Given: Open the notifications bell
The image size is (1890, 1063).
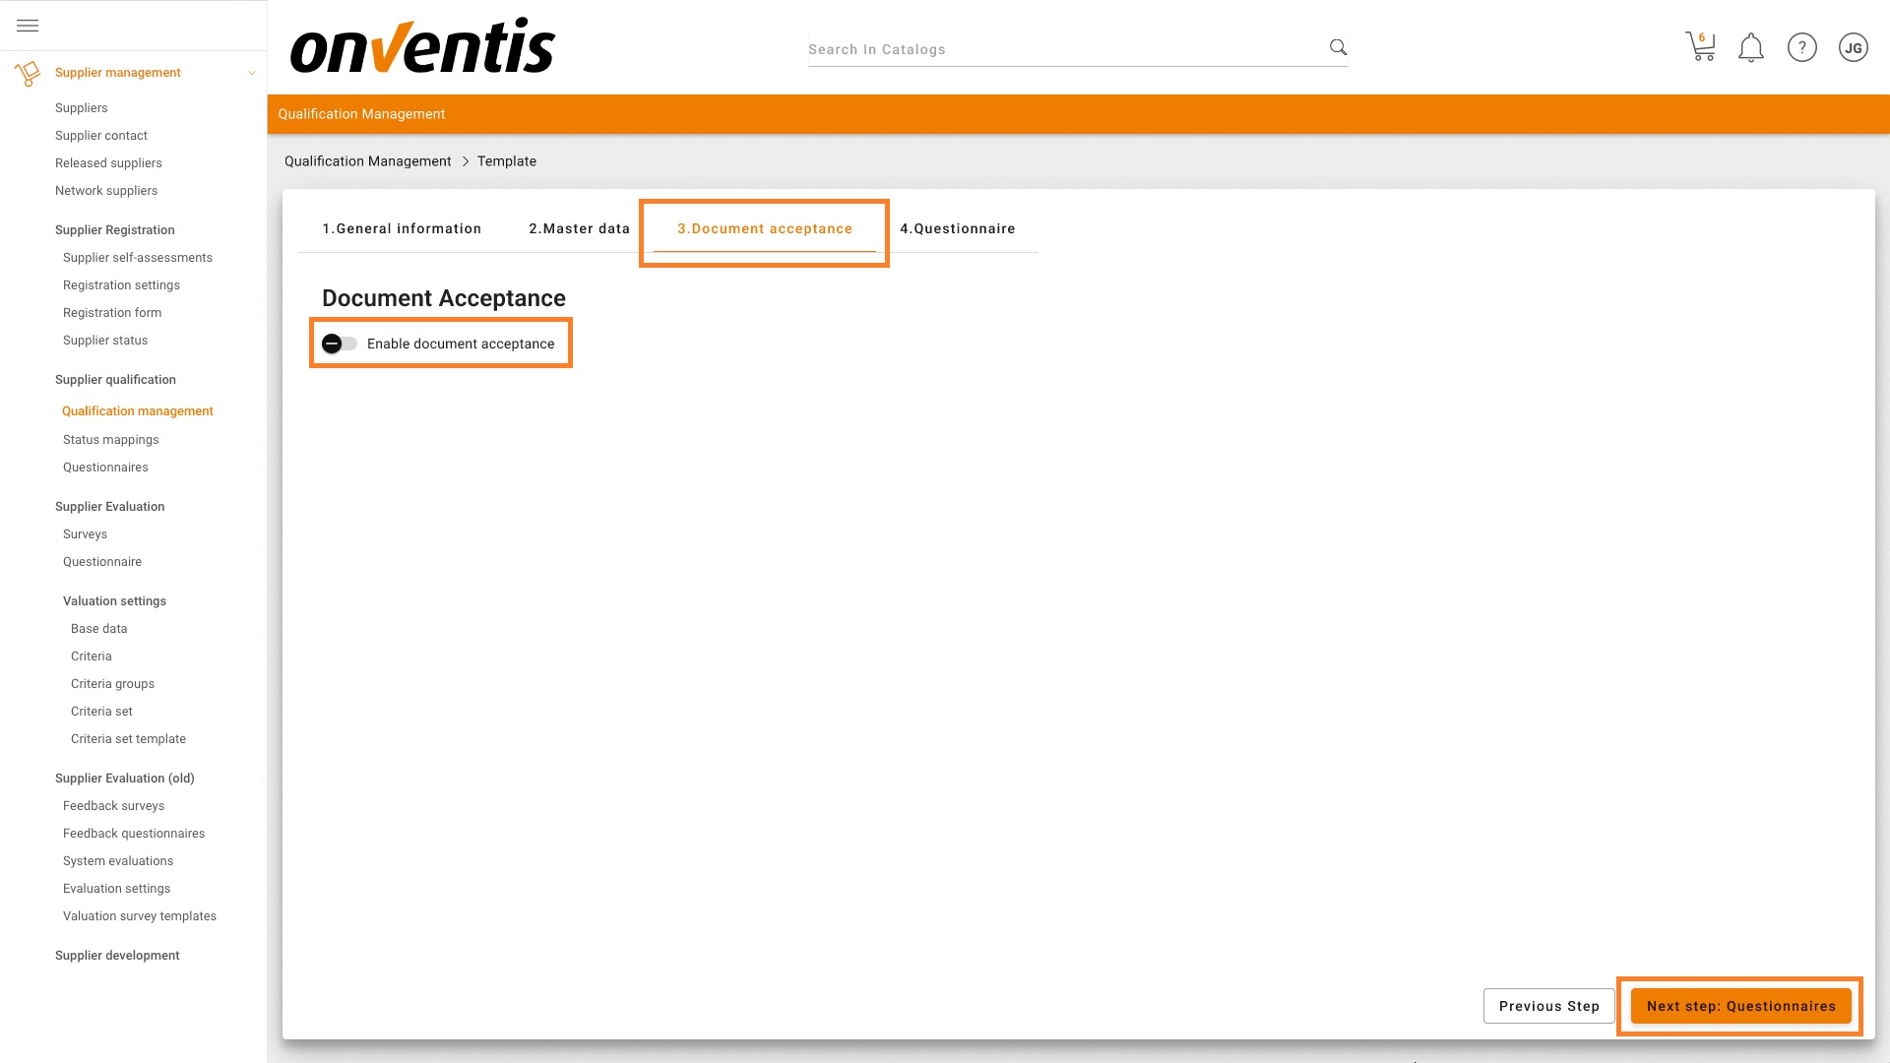Looking at the screenshot, I should tap(1750, 47).
